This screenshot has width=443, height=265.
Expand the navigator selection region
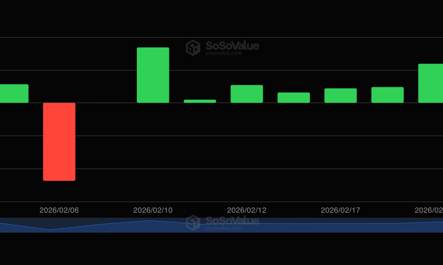221,224
